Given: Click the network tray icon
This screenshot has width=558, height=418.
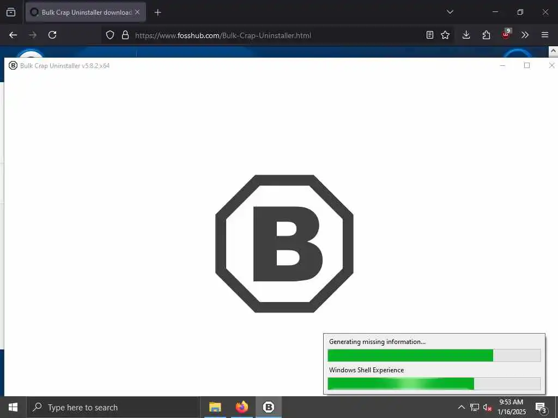Looking at the screenshot, I should pos(475,407).
